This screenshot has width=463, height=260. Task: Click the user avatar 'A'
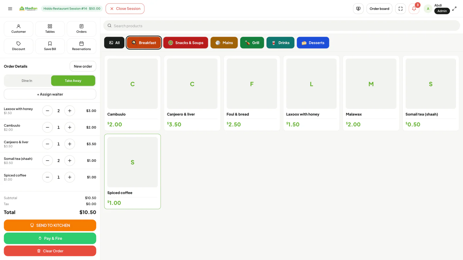coord(428,9)
